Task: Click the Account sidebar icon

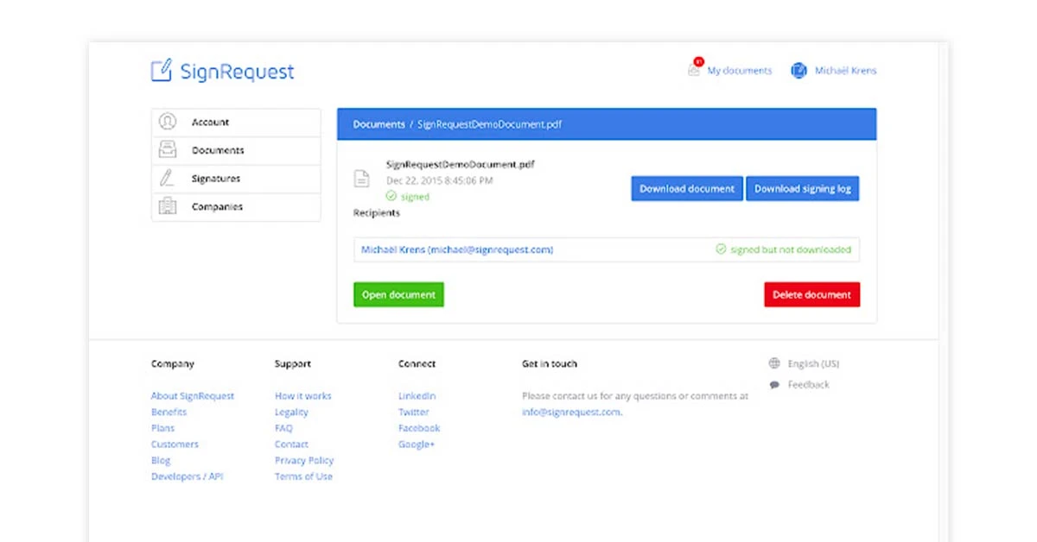Action: coord(169,122)
